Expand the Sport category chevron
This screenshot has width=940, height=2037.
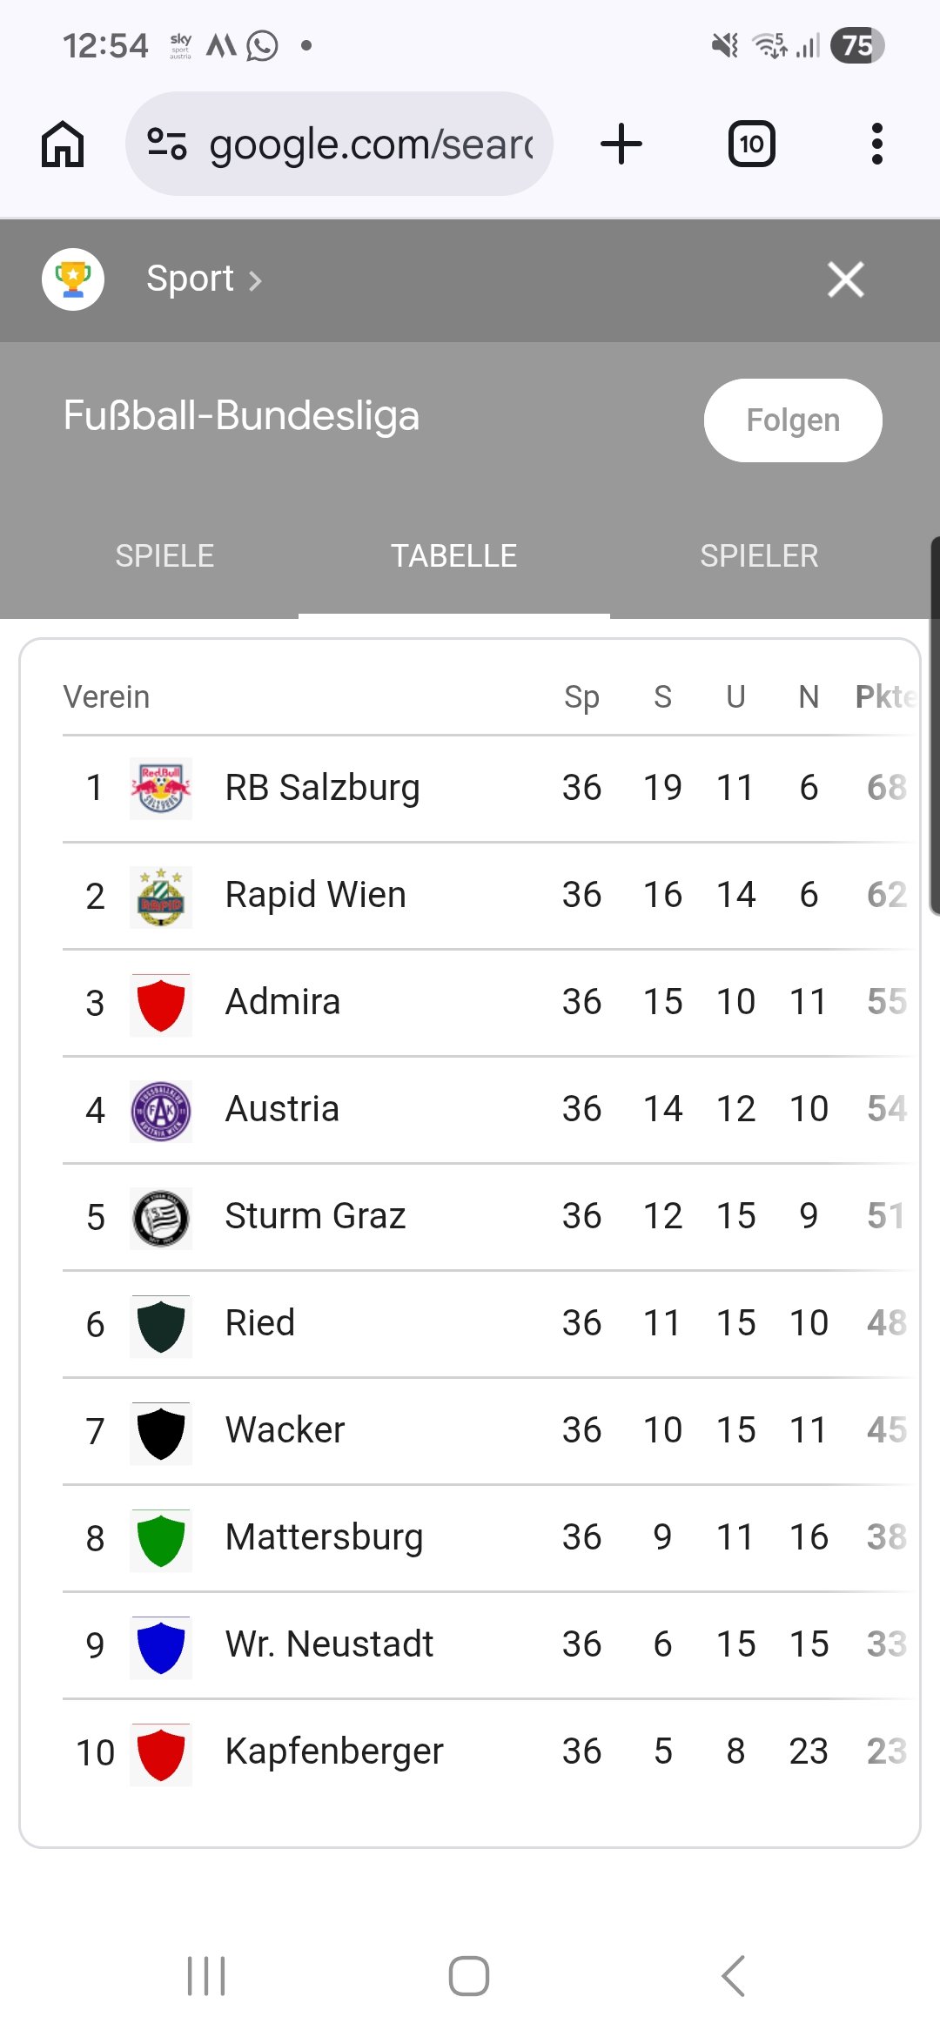[255, 280]
